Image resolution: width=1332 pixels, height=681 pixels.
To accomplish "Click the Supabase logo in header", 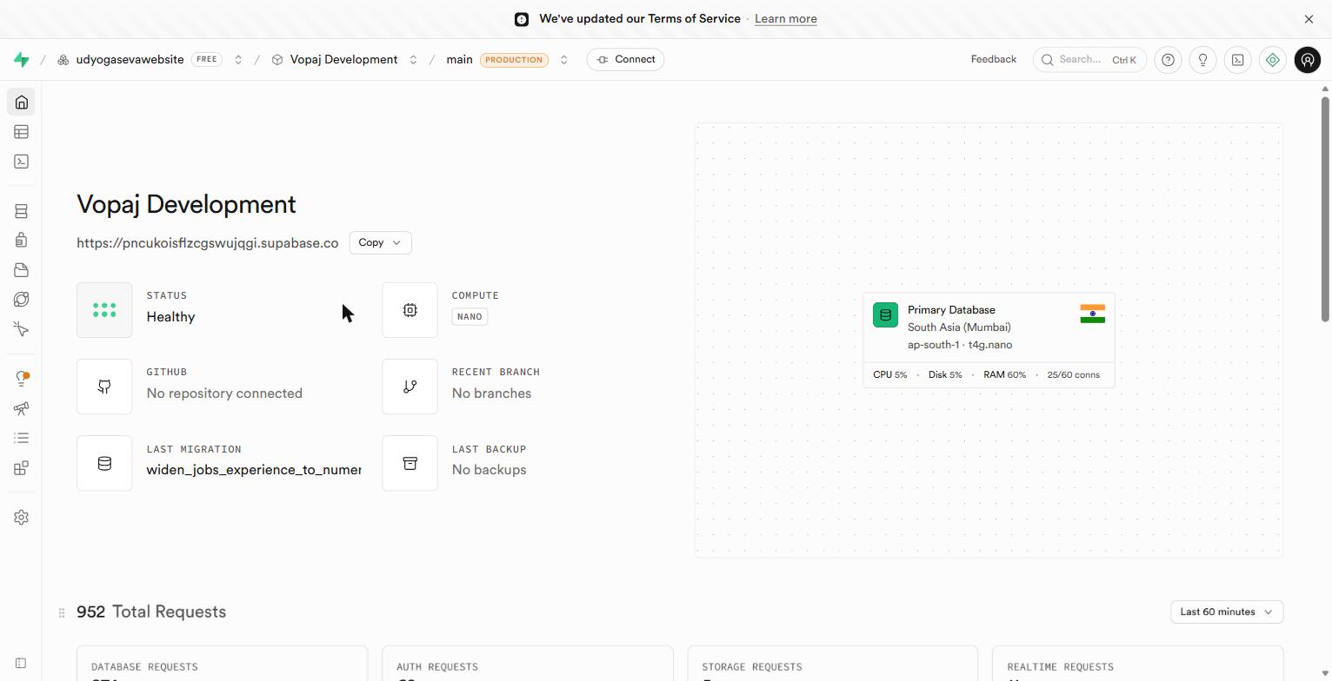I will tap(22, 60).
